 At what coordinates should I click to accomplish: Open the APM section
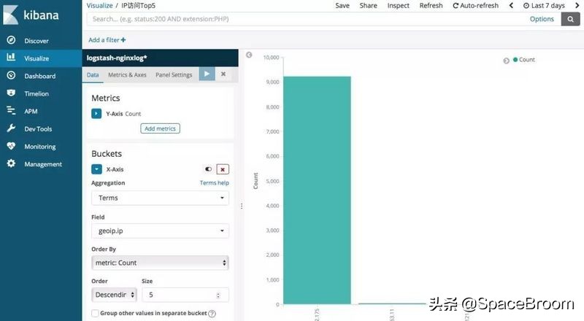point(31,112)
